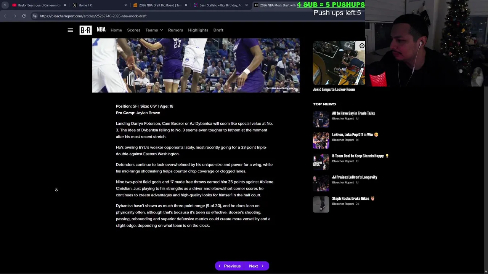The image size is (488, 274).
Task: Expand the Teams dropdown menu
Action: [x=154, y=30]
